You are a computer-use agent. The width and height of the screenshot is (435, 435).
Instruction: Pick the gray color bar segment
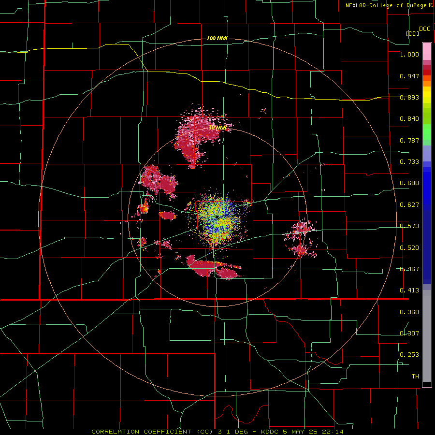427,336
